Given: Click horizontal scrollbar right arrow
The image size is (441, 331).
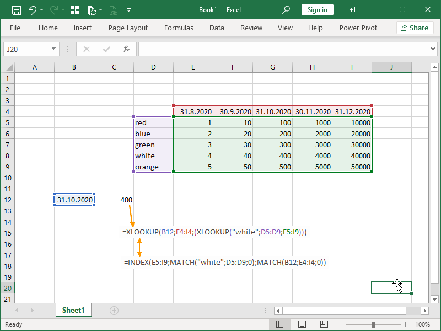Looking at the screenshot, I should [424, 311].
